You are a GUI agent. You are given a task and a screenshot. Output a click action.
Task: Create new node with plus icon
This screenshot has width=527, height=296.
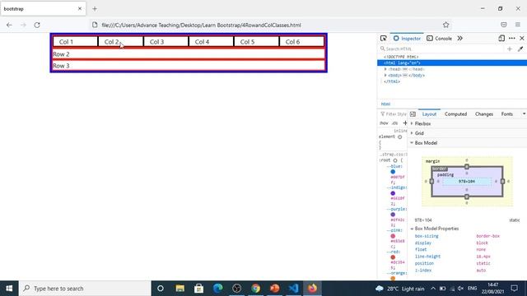pos(510,49)
